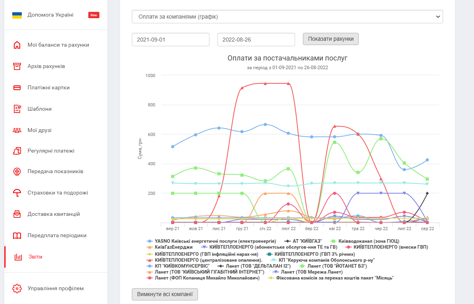Click the red New badge

click(94, 15)
